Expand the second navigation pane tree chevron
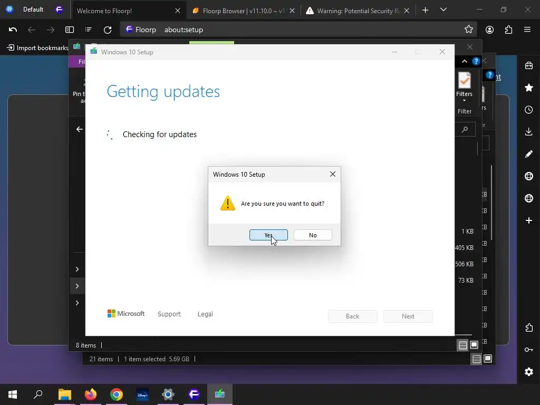540x405 pixels. [x=77, y=286]
